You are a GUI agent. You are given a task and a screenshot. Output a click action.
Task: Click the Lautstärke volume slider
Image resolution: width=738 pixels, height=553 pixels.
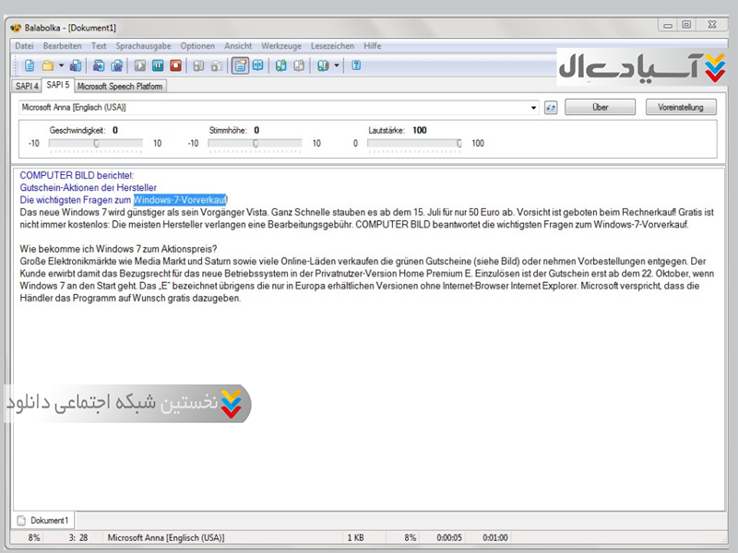(413, 143)
